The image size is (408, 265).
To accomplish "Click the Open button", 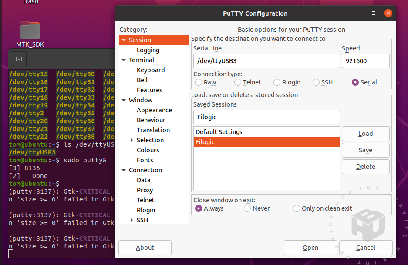I will (310, 248).
